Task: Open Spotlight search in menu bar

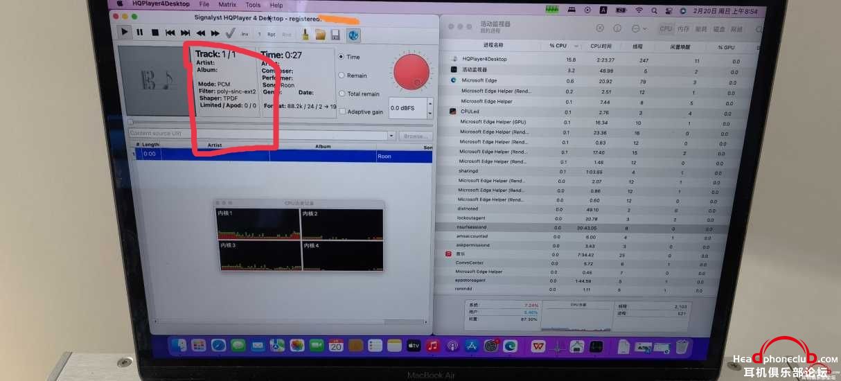Action: point(655,10)
